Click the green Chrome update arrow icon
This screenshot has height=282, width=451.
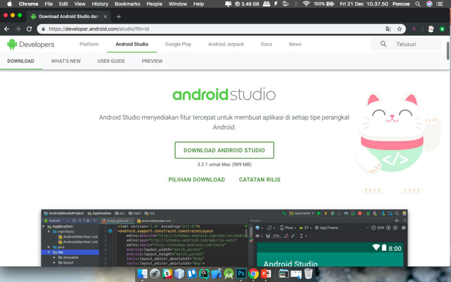(442, 29)
